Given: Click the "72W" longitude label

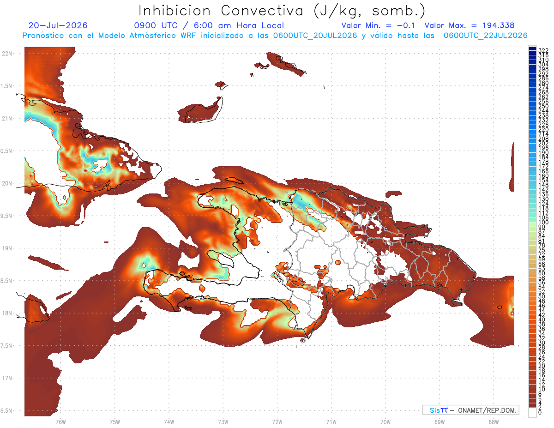Looking at the screenshot, I should tap(277, 422).
